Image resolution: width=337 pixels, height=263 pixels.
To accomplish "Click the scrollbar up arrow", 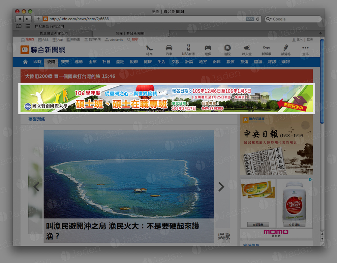I will point(322,234).
